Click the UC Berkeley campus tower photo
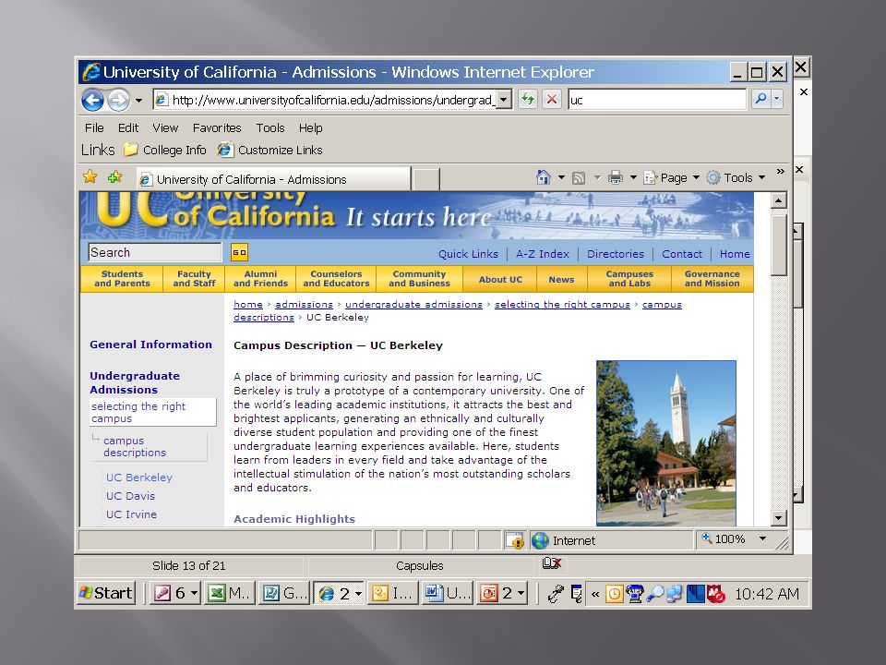This screenshot has height=665, width=886. click(666, 443)
